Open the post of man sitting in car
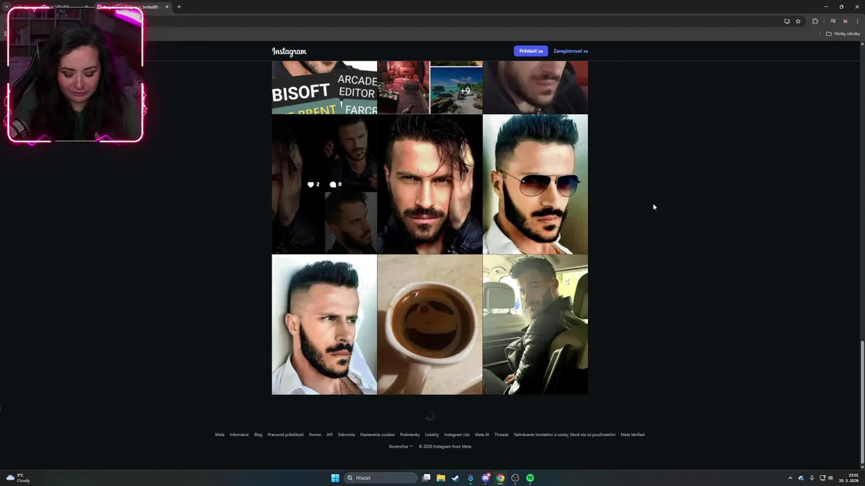This screenshot has width=865, height=486. pyautogui.click(x=535, y=324)
